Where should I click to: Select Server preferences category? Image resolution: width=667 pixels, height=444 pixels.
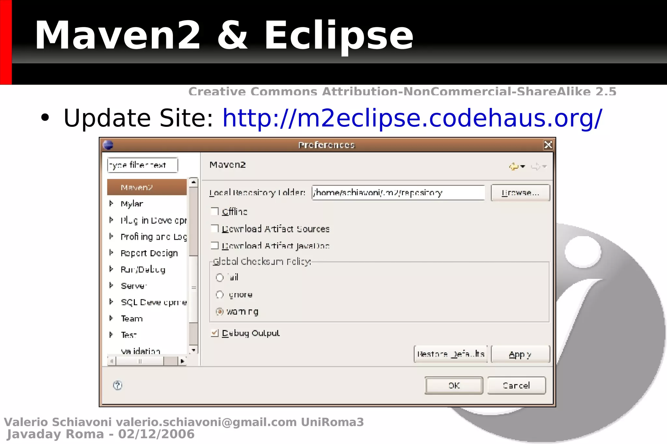[x=134, y=286]
